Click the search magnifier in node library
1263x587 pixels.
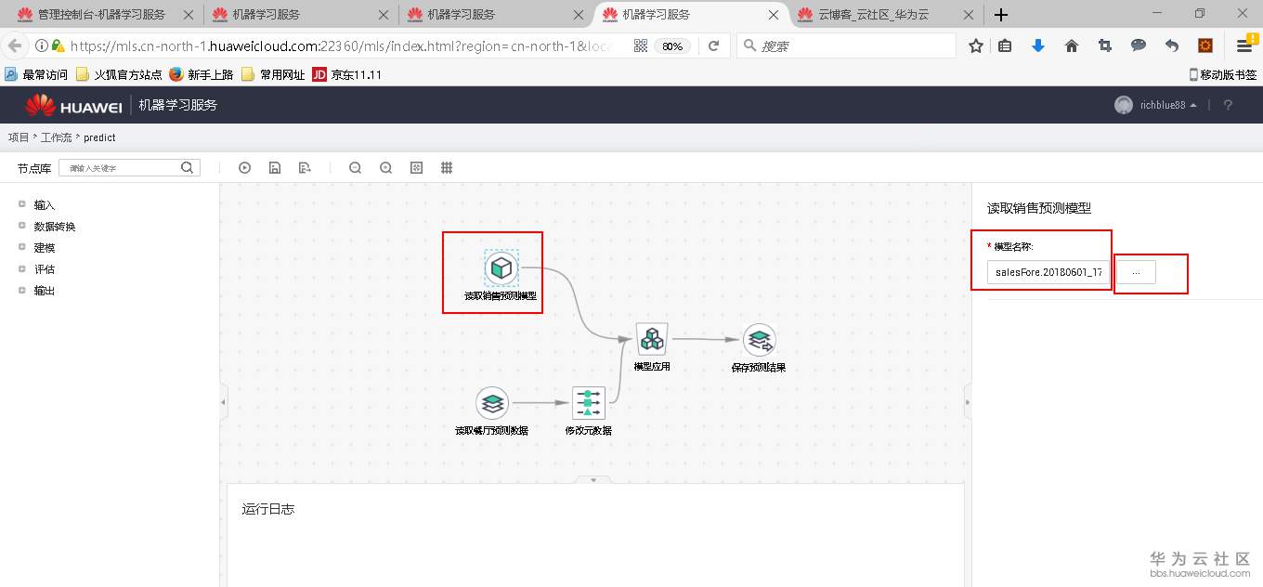188,168
